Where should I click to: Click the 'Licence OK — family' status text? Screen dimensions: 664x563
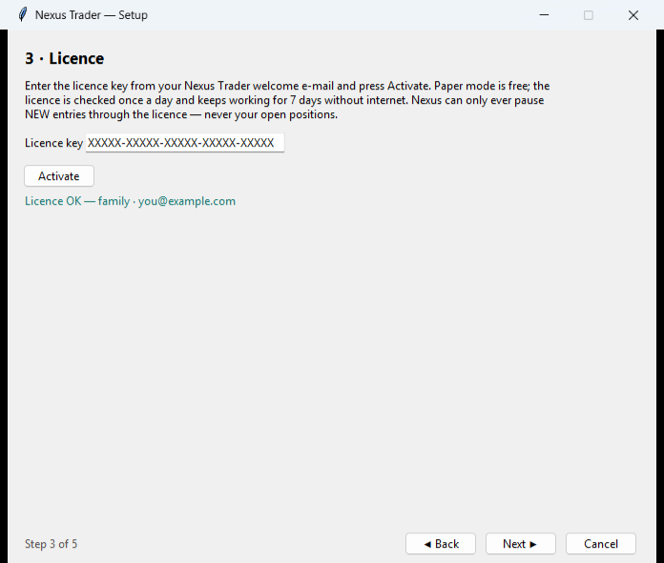pos(130,201)
